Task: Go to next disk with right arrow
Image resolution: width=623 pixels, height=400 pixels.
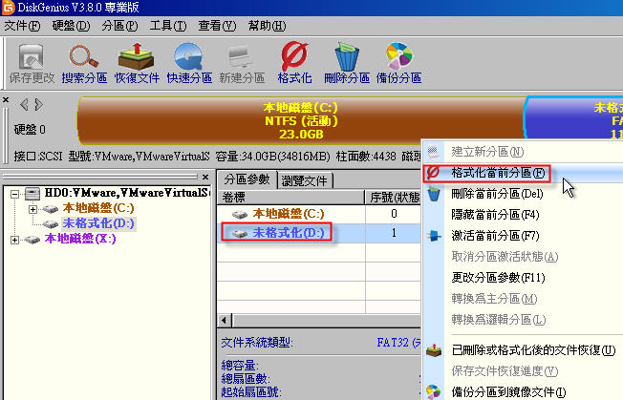Action: pyautogui.click(x=38, y=105)
